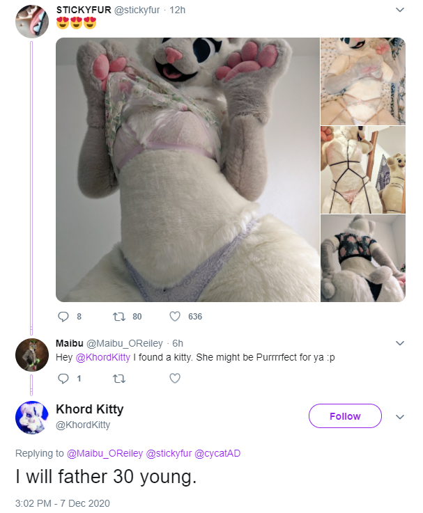Open more options chevron beside Follow button

[x=400, y=417]
